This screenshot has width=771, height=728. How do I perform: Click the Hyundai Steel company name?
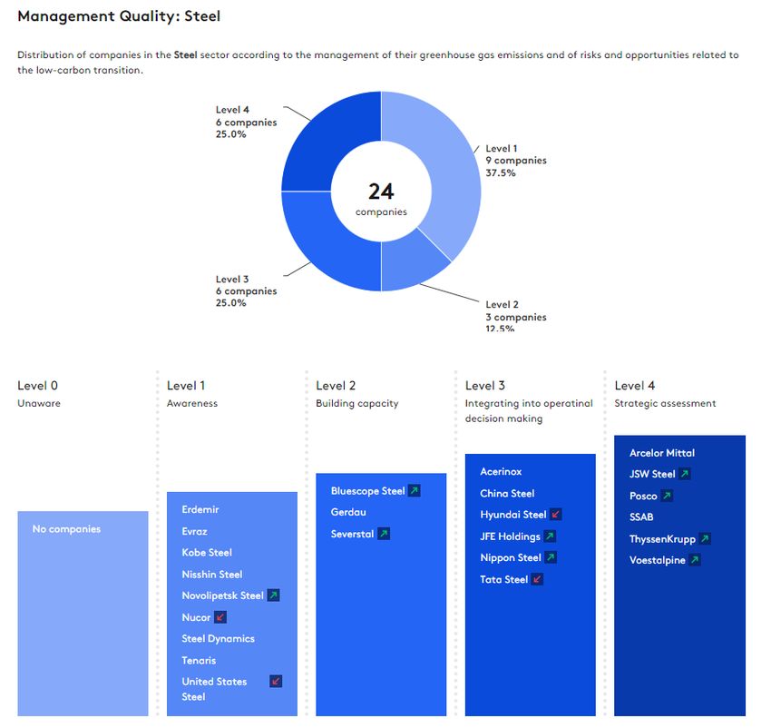512,515
